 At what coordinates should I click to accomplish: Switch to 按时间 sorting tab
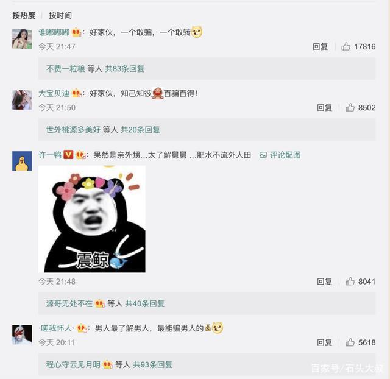60,16
